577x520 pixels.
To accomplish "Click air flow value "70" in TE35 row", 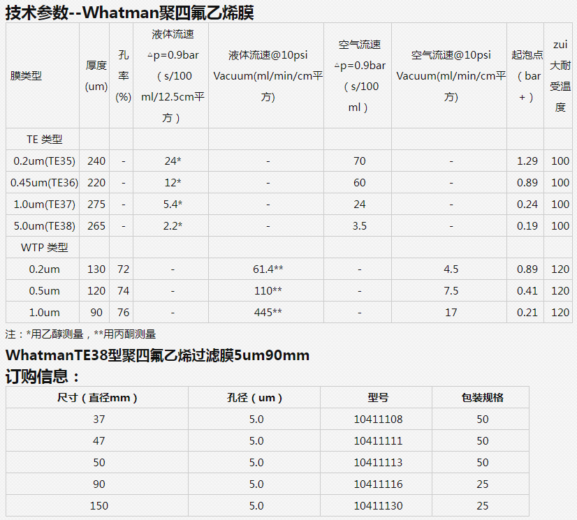I will coord(360,161).
